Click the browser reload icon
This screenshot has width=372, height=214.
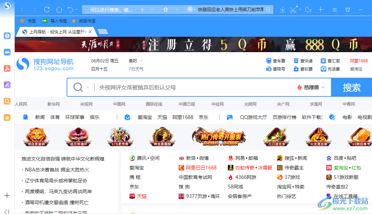(x=47, y=10)
